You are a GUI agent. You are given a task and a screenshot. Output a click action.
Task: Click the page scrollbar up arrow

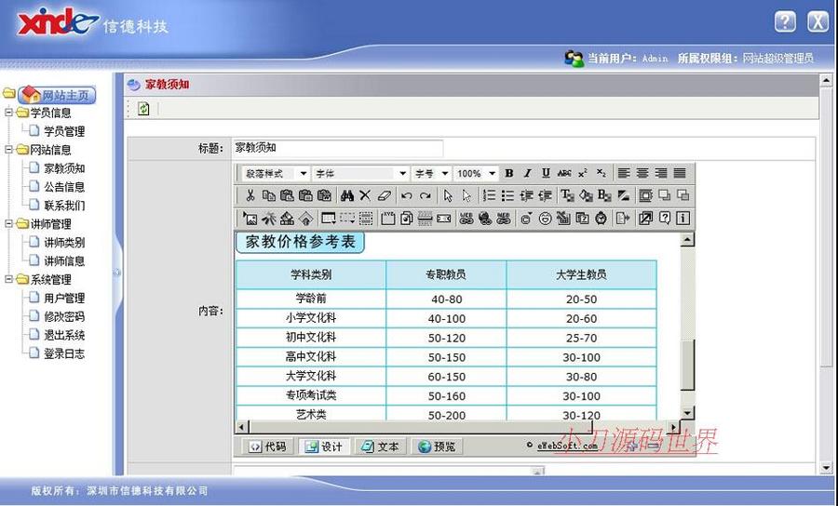click(x=826, y=81)
